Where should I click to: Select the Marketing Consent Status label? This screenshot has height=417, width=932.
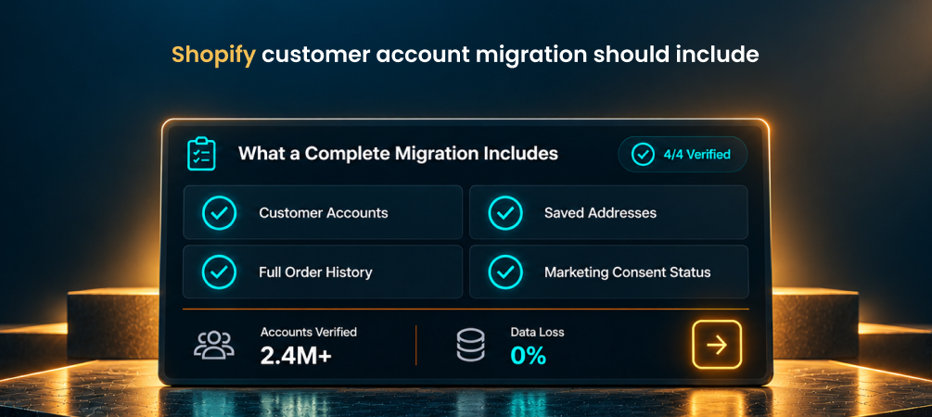click(628, 272)
